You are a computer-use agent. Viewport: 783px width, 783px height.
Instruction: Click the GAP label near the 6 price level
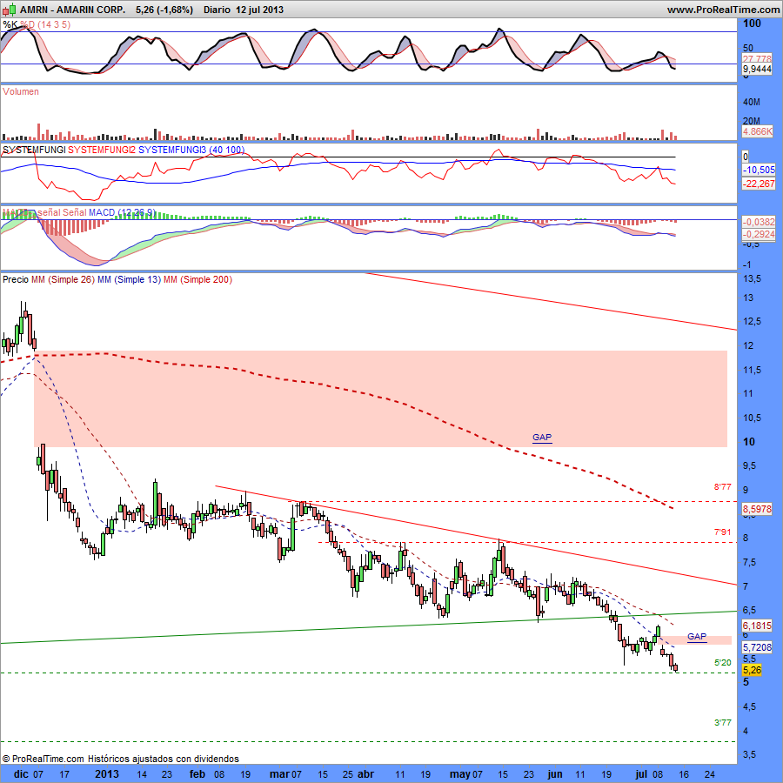point(697,637)
